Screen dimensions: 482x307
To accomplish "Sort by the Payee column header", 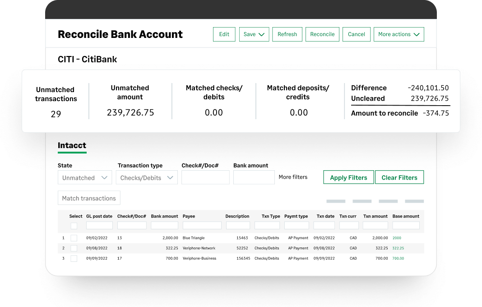I will pyautogui.click(x=189, y=216).
